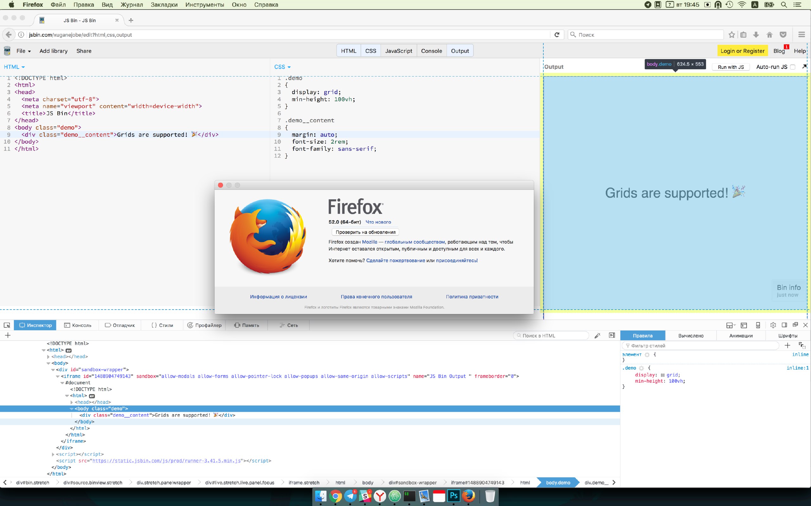Open the File dropdown in JS Bin
811x506 pixels.
click(x=23, y=51)
